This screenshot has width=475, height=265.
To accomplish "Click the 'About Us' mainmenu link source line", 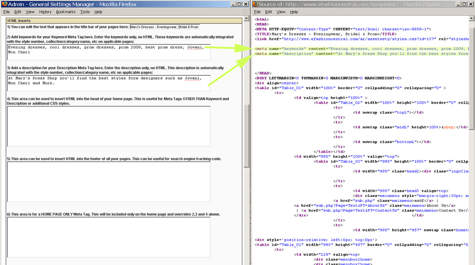I will [375, 205].
